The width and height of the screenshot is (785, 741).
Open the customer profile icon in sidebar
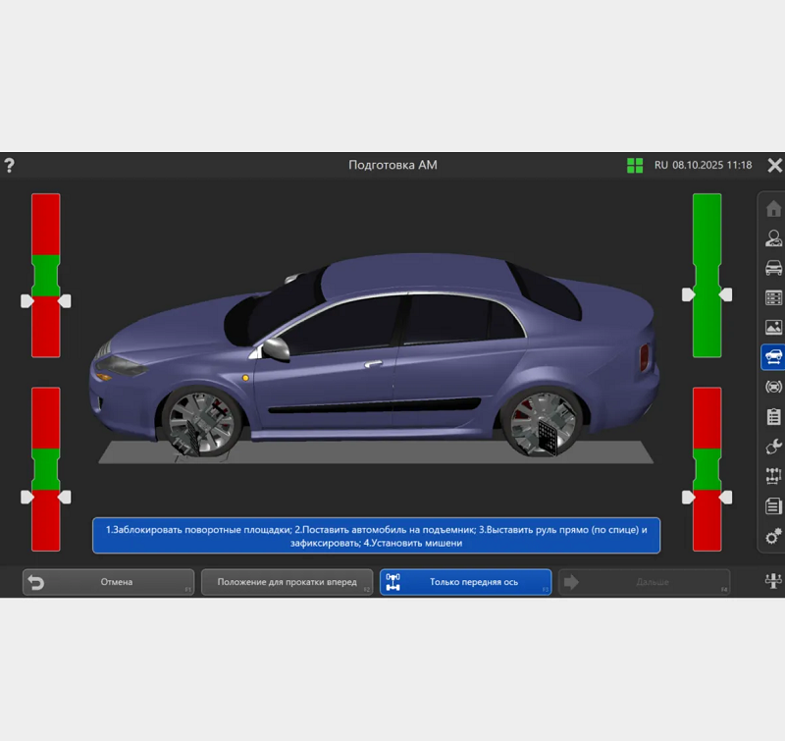773,238
